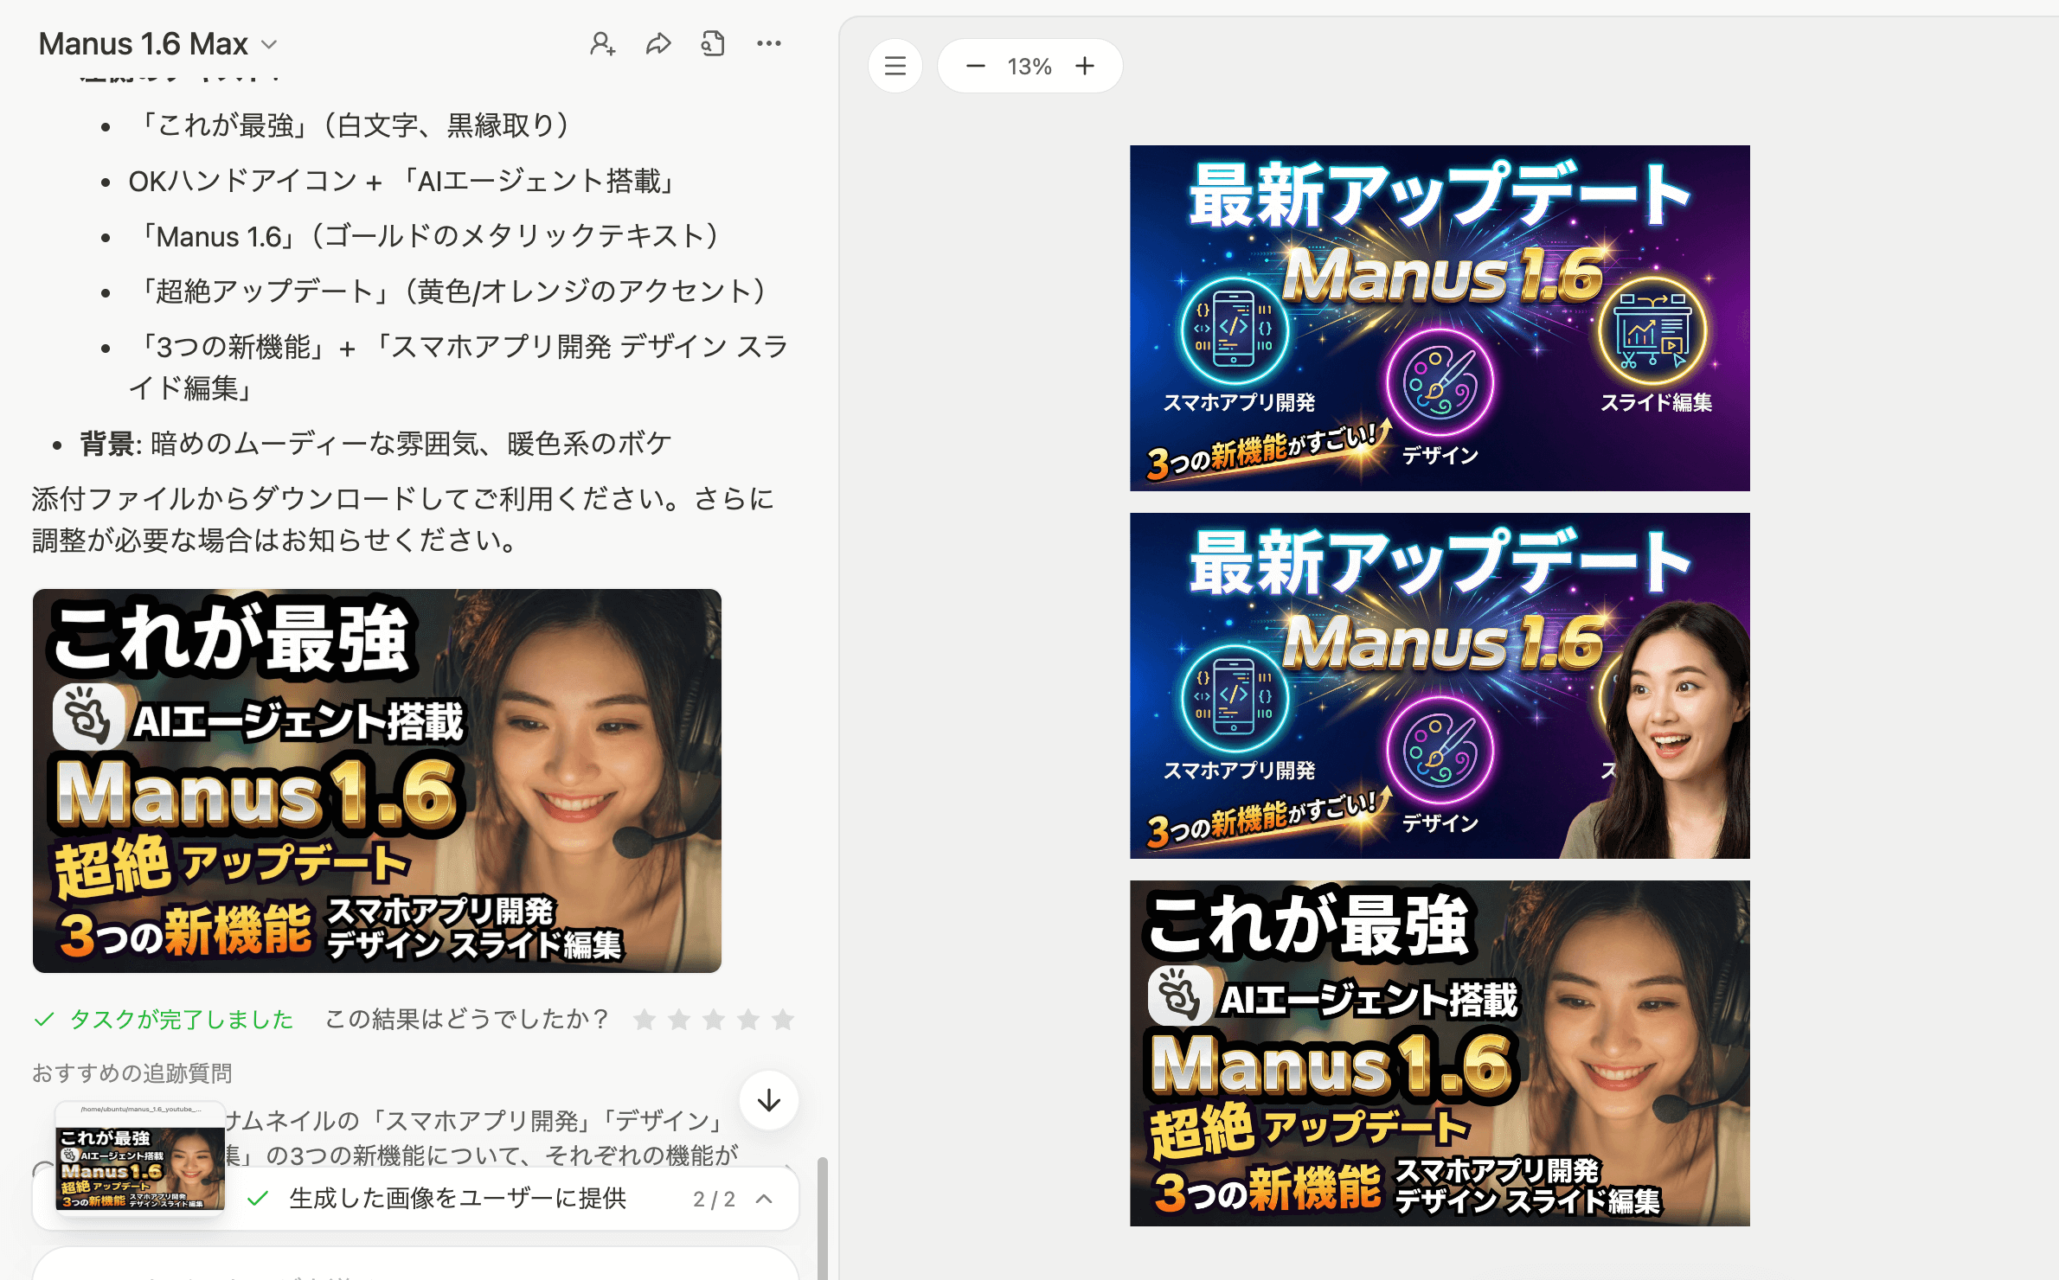Viewport: 2059px width, 1280px height.
Task: Open the more options ellipsis menu
Action: click(x=768, y=42)
